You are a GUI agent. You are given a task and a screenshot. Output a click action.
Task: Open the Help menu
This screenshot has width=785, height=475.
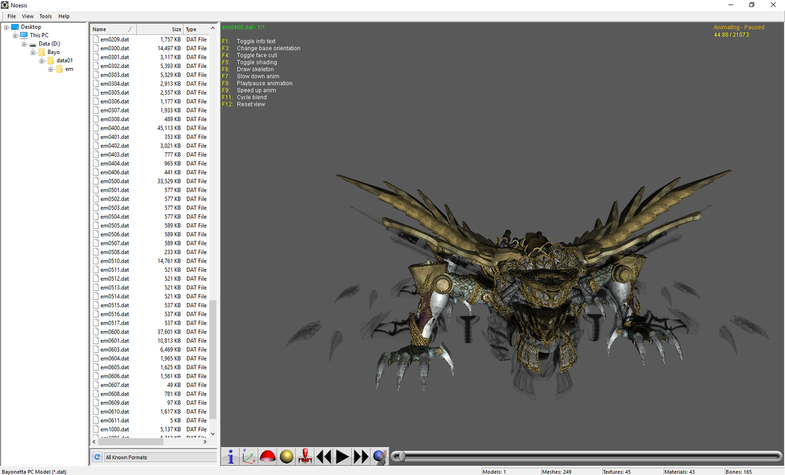[x=64, y=16]
